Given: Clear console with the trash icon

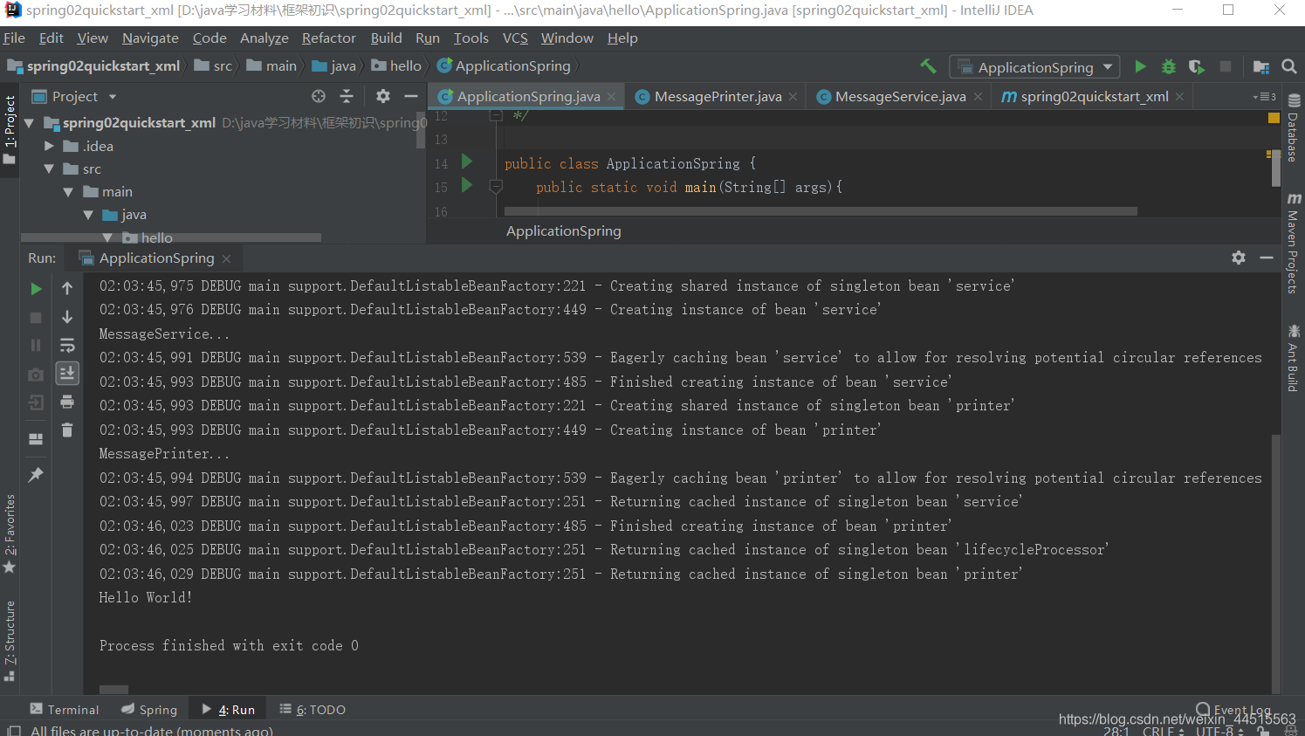Looking at the screenshot, I should (x=67, y=430).
